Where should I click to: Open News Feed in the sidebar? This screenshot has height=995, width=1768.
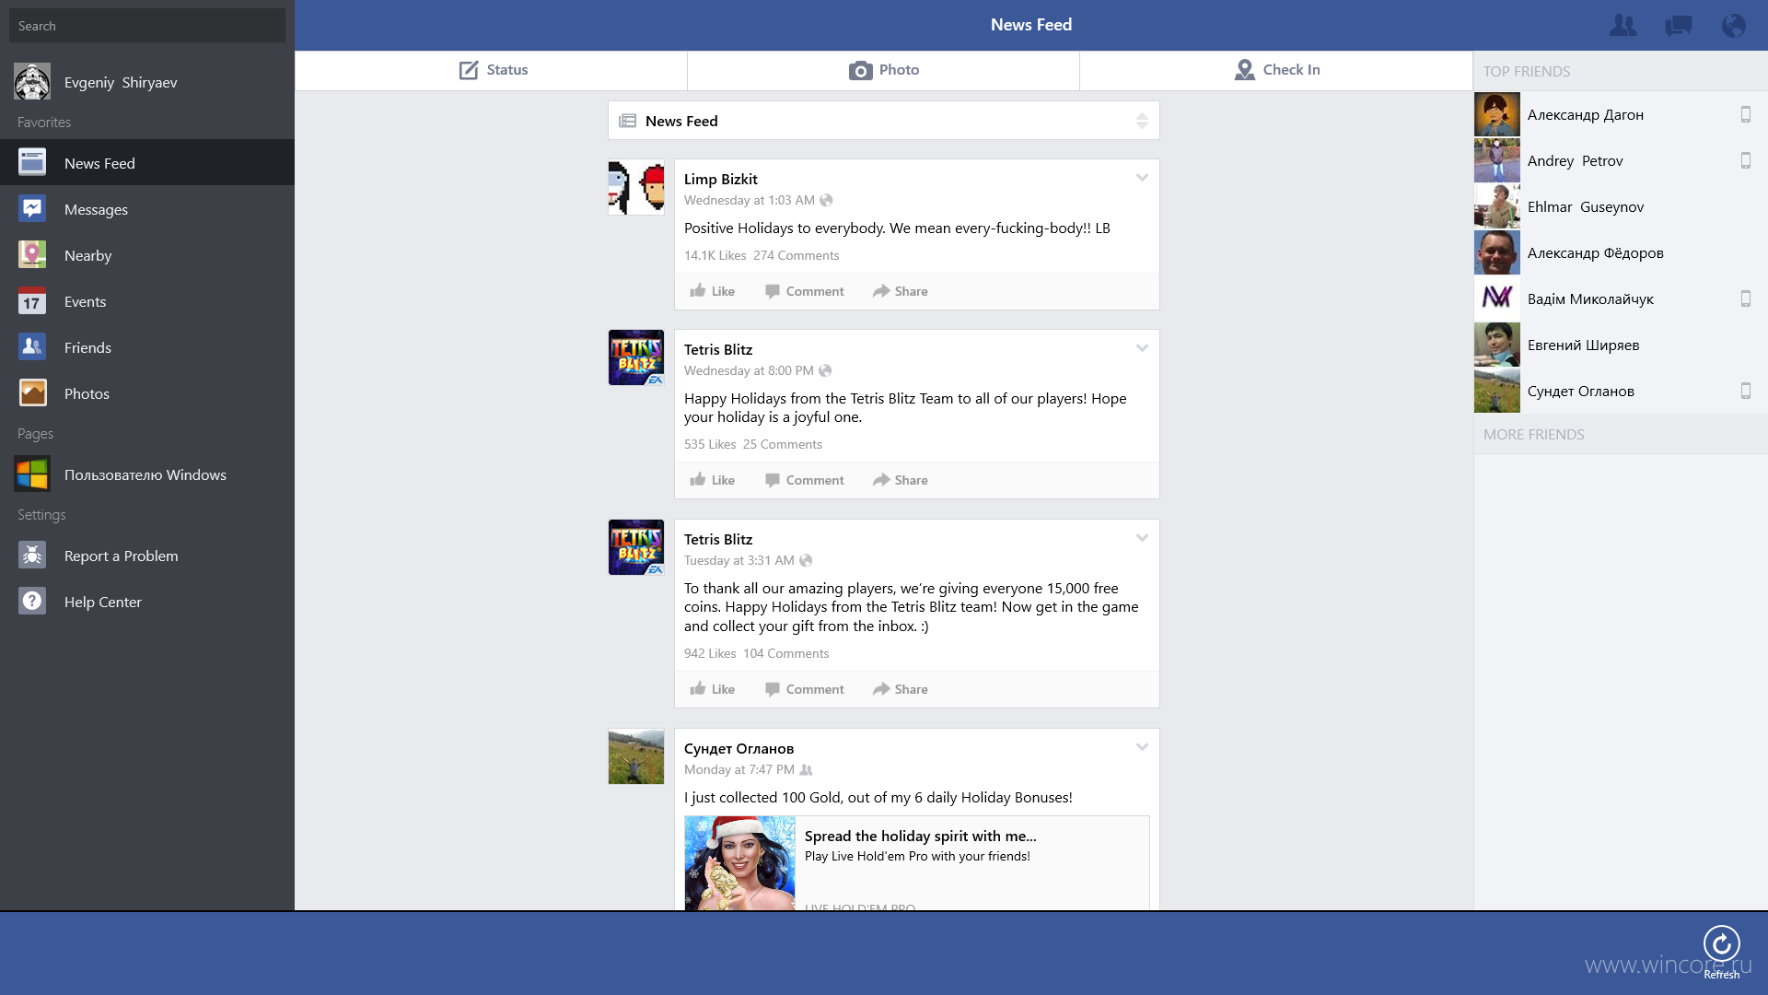pyautogui.click(x=147, y=163)
